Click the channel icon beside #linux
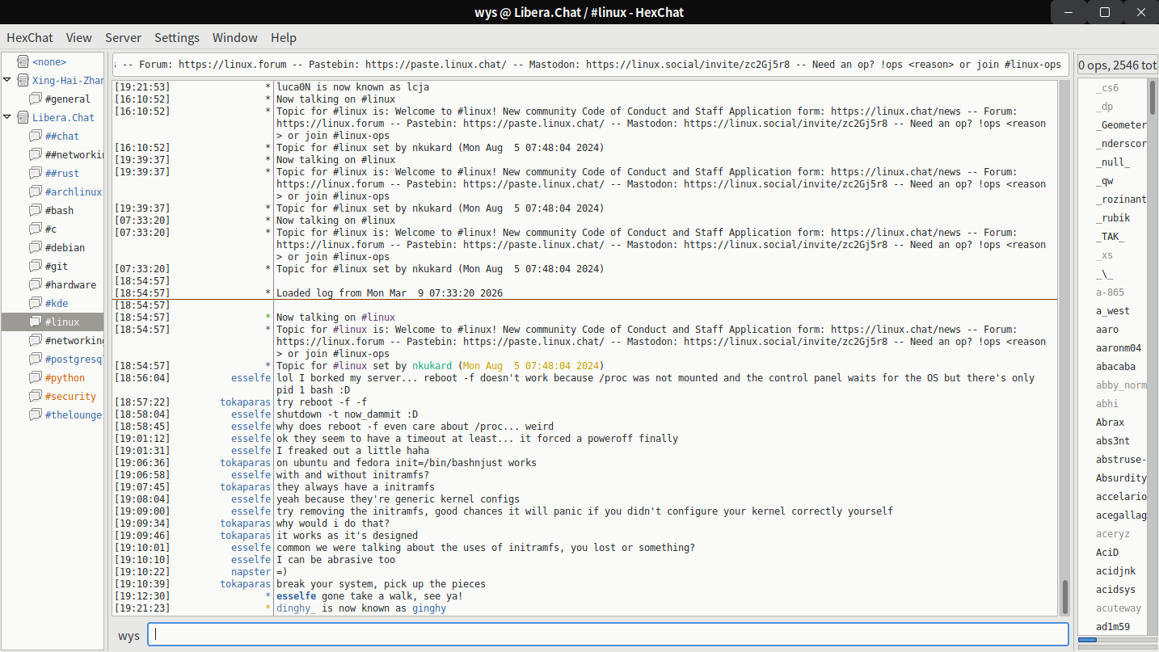Screen dimensions: 1159x652 35,322
